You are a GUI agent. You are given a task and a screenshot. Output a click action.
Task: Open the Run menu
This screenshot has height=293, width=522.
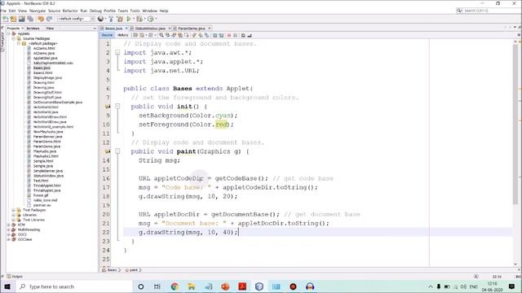83,11
